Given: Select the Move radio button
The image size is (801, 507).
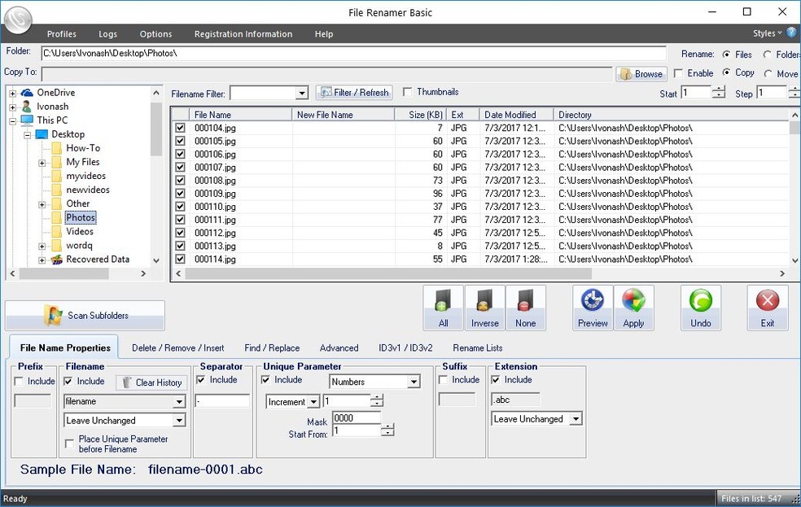Looking at the screenshot, I should click(768, 74).
